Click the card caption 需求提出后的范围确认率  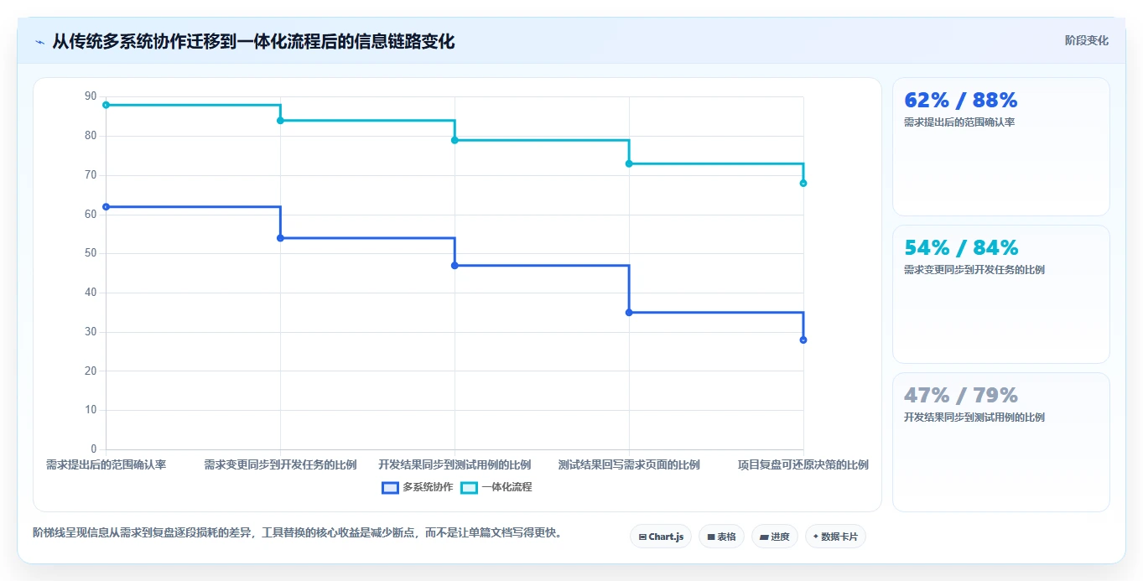point(959,122)
